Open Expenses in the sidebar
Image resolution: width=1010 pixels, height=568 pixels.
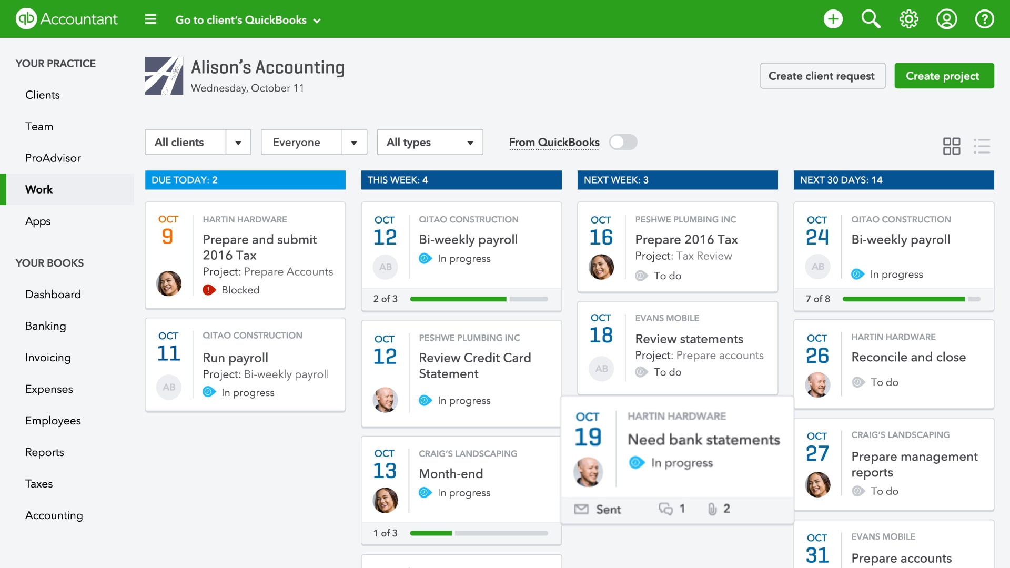(49, 389)
